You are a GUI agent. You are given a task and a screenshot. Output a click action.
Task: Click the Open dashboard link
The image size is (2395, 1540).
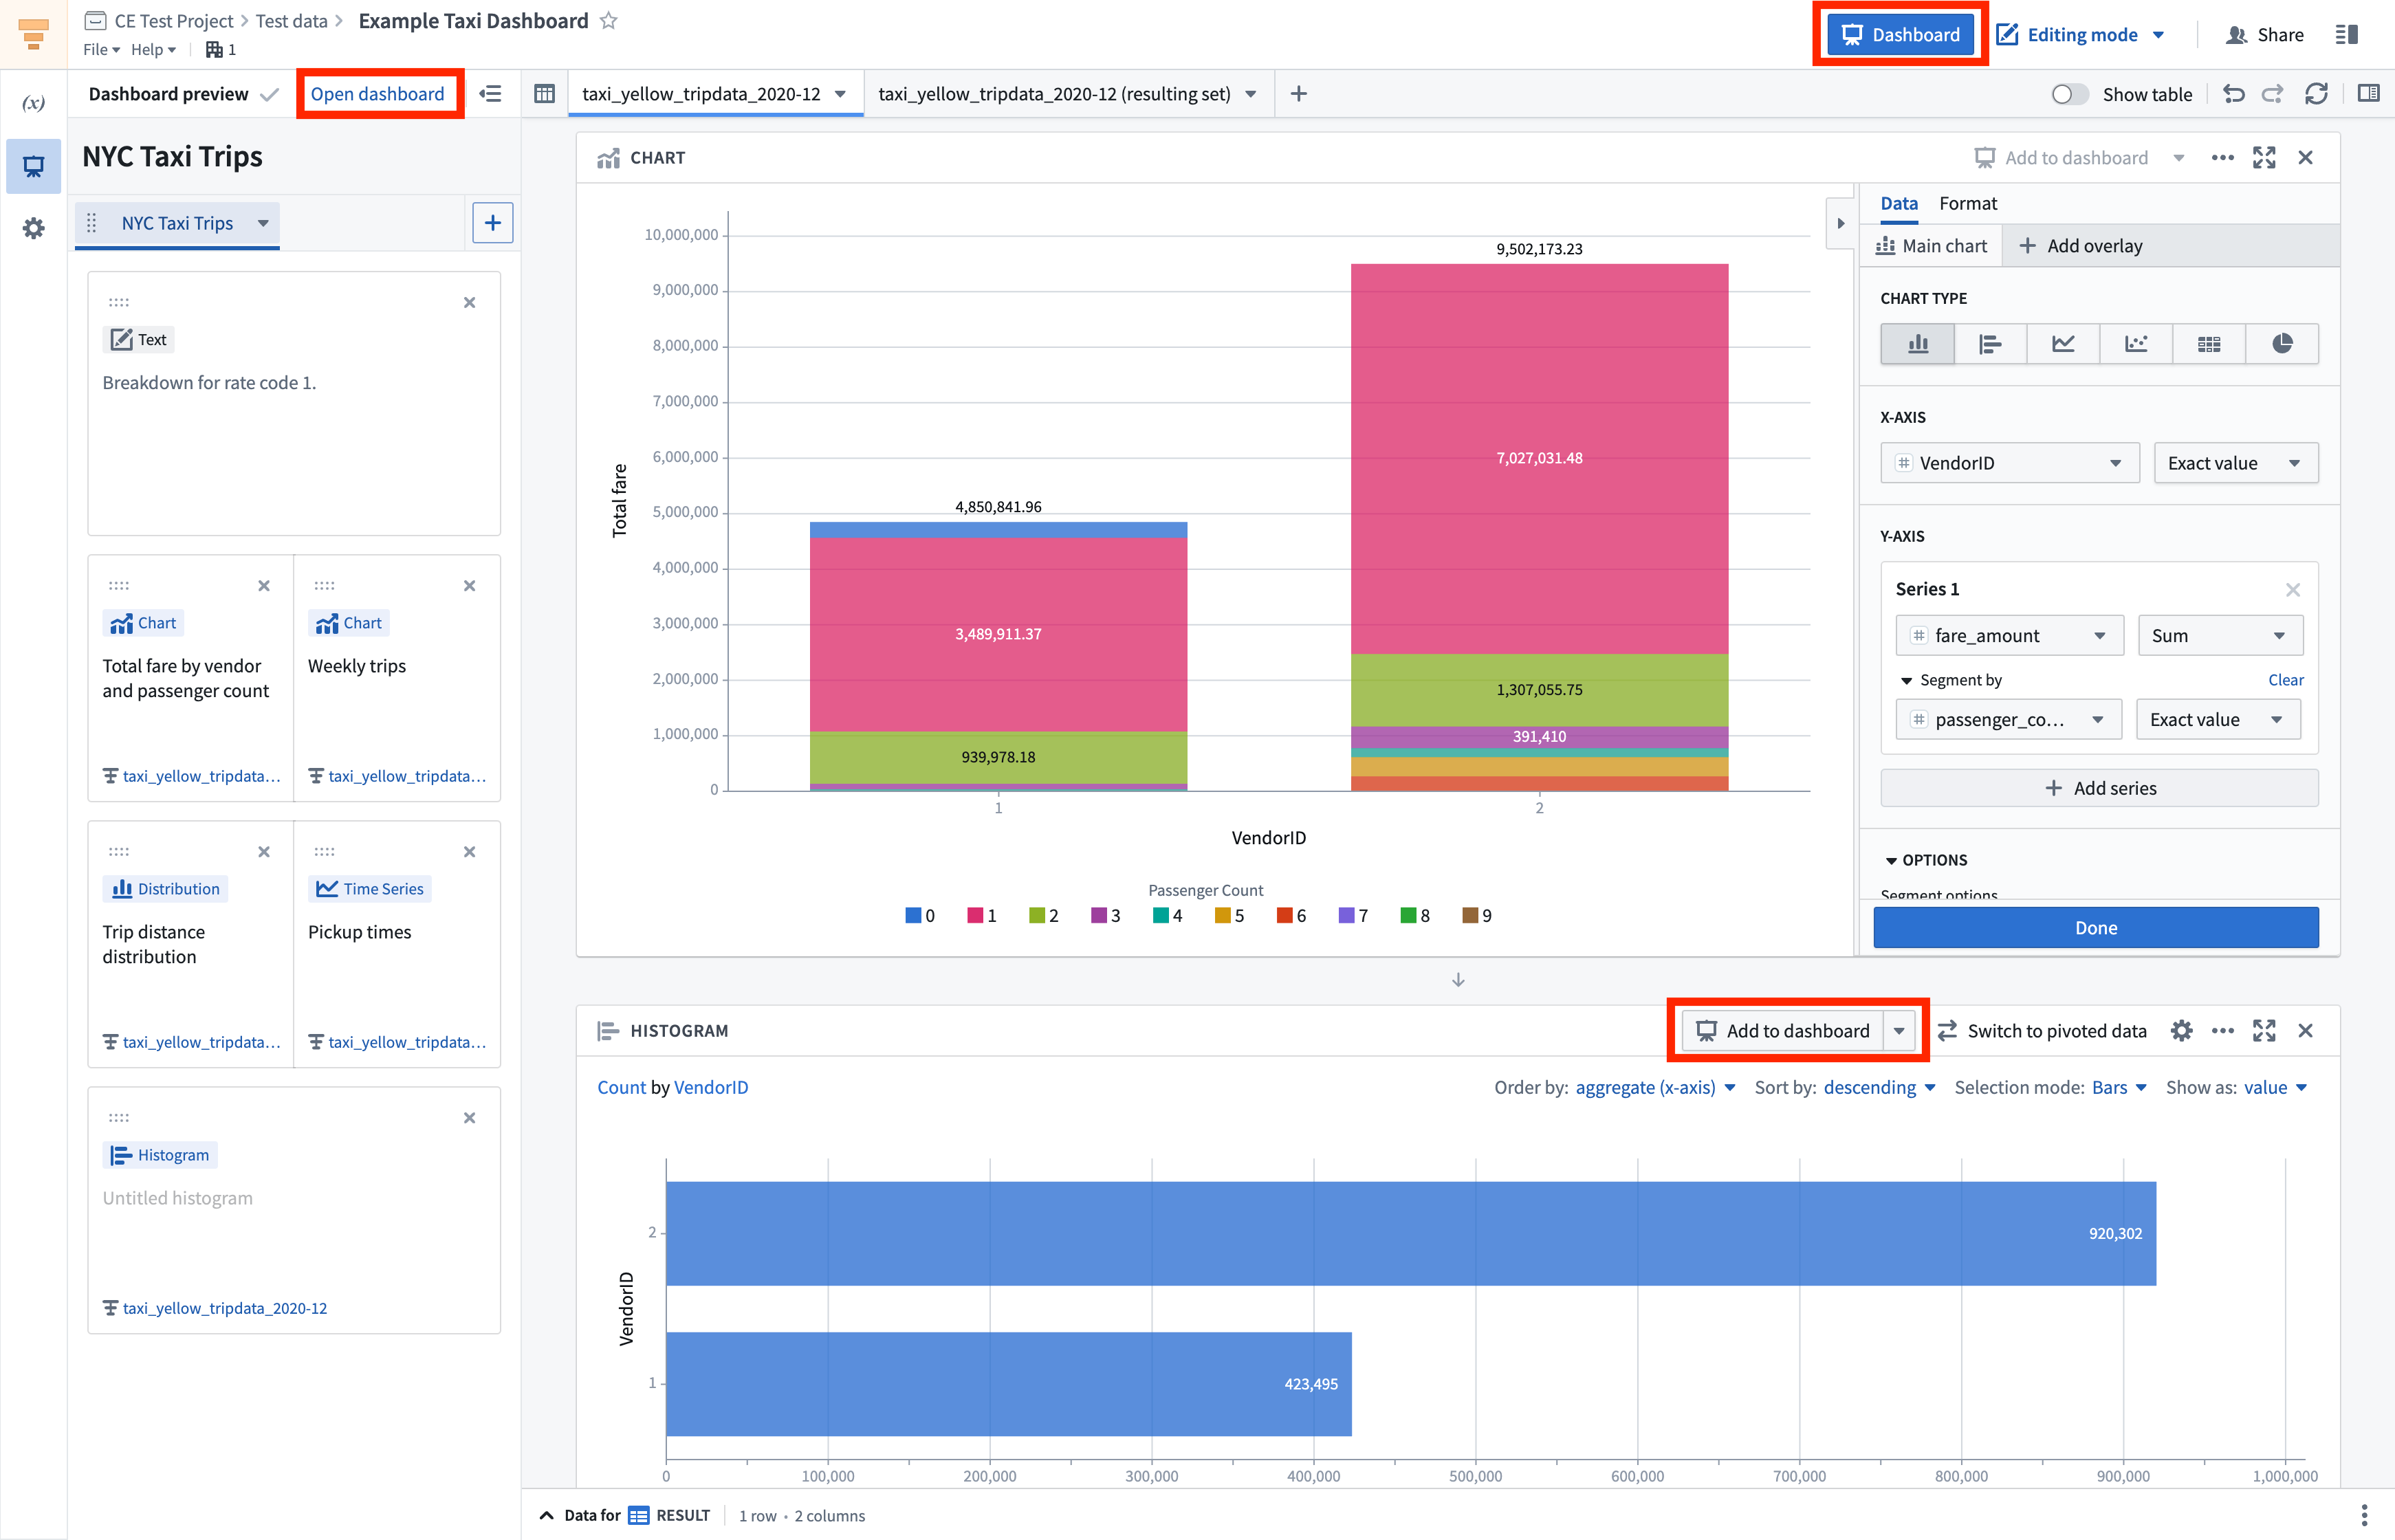tap(377, 94)
